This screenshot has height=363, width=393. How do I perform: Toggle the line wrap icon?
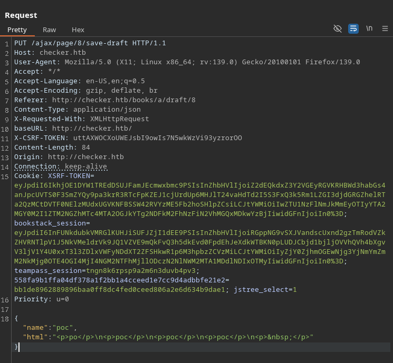(x=353, y=28)
